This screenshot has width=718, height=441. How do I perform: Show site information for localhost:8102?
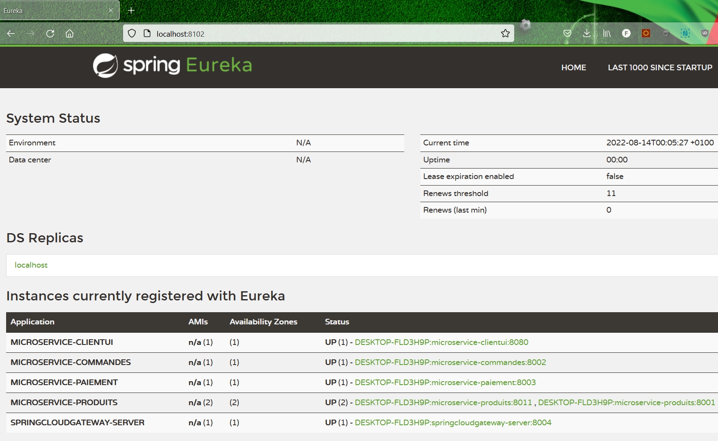[x=147, y=34]
